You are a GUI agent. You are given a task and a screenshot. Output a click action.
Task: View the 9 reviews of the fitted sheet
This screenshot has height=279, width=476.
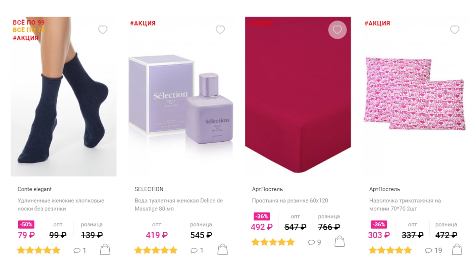[x=314, y=242]
